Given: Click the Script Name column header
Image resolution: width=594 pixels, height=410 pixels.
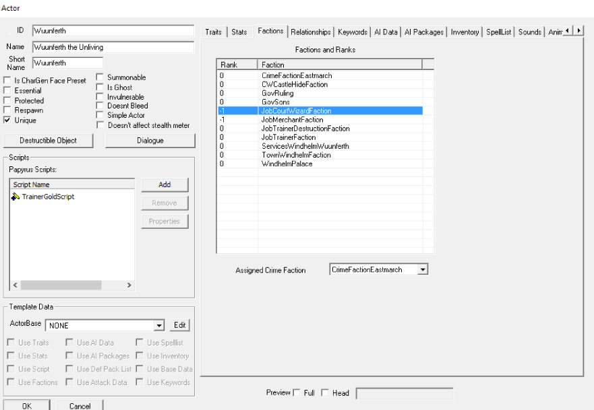Looking at the screenshot, I should pos(72,184).
